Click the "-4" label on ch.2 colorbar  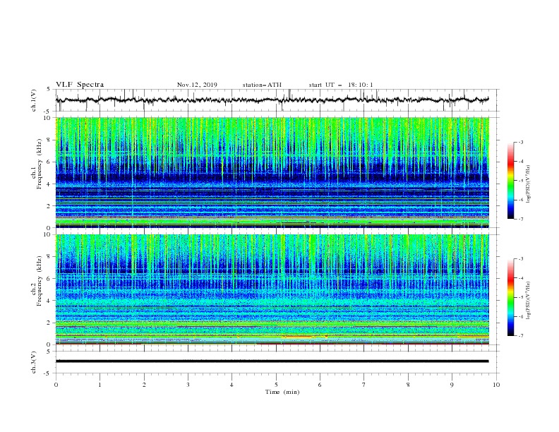pos(521,278)
